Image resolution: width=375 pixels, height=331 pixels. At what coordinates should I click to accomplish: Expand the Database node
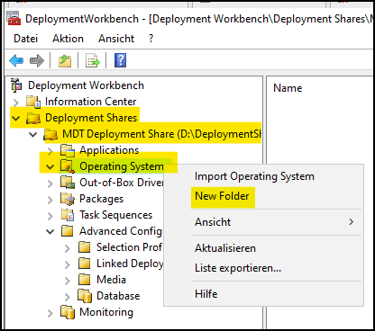point(68,297)
